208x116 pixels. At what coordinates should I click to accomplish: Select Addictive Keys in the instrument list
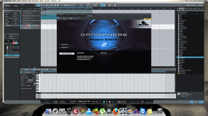click(183, 20)
